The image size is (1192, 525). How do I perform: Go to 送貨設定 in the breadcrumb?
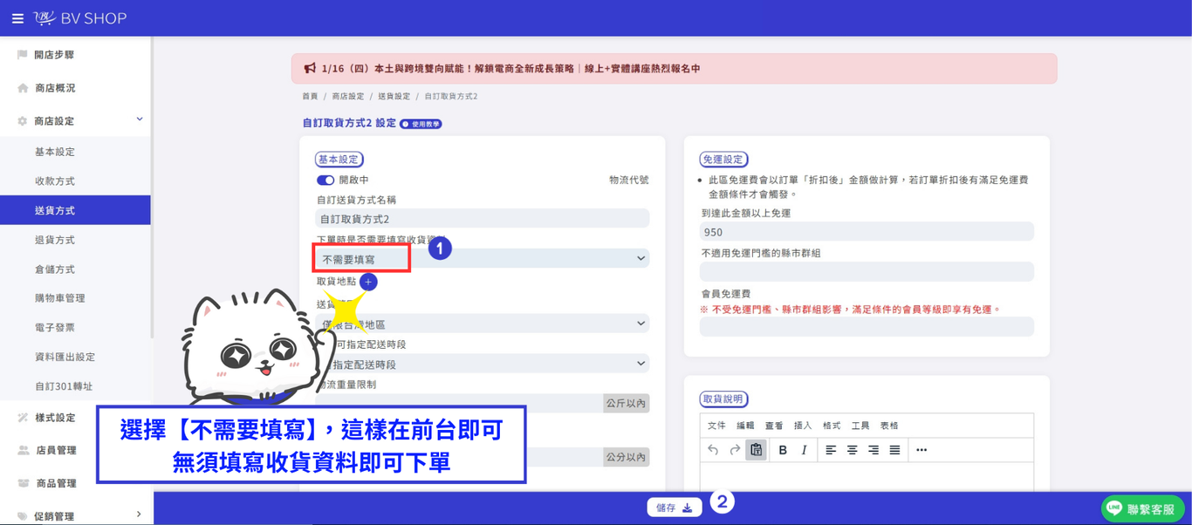pos(394,96)
